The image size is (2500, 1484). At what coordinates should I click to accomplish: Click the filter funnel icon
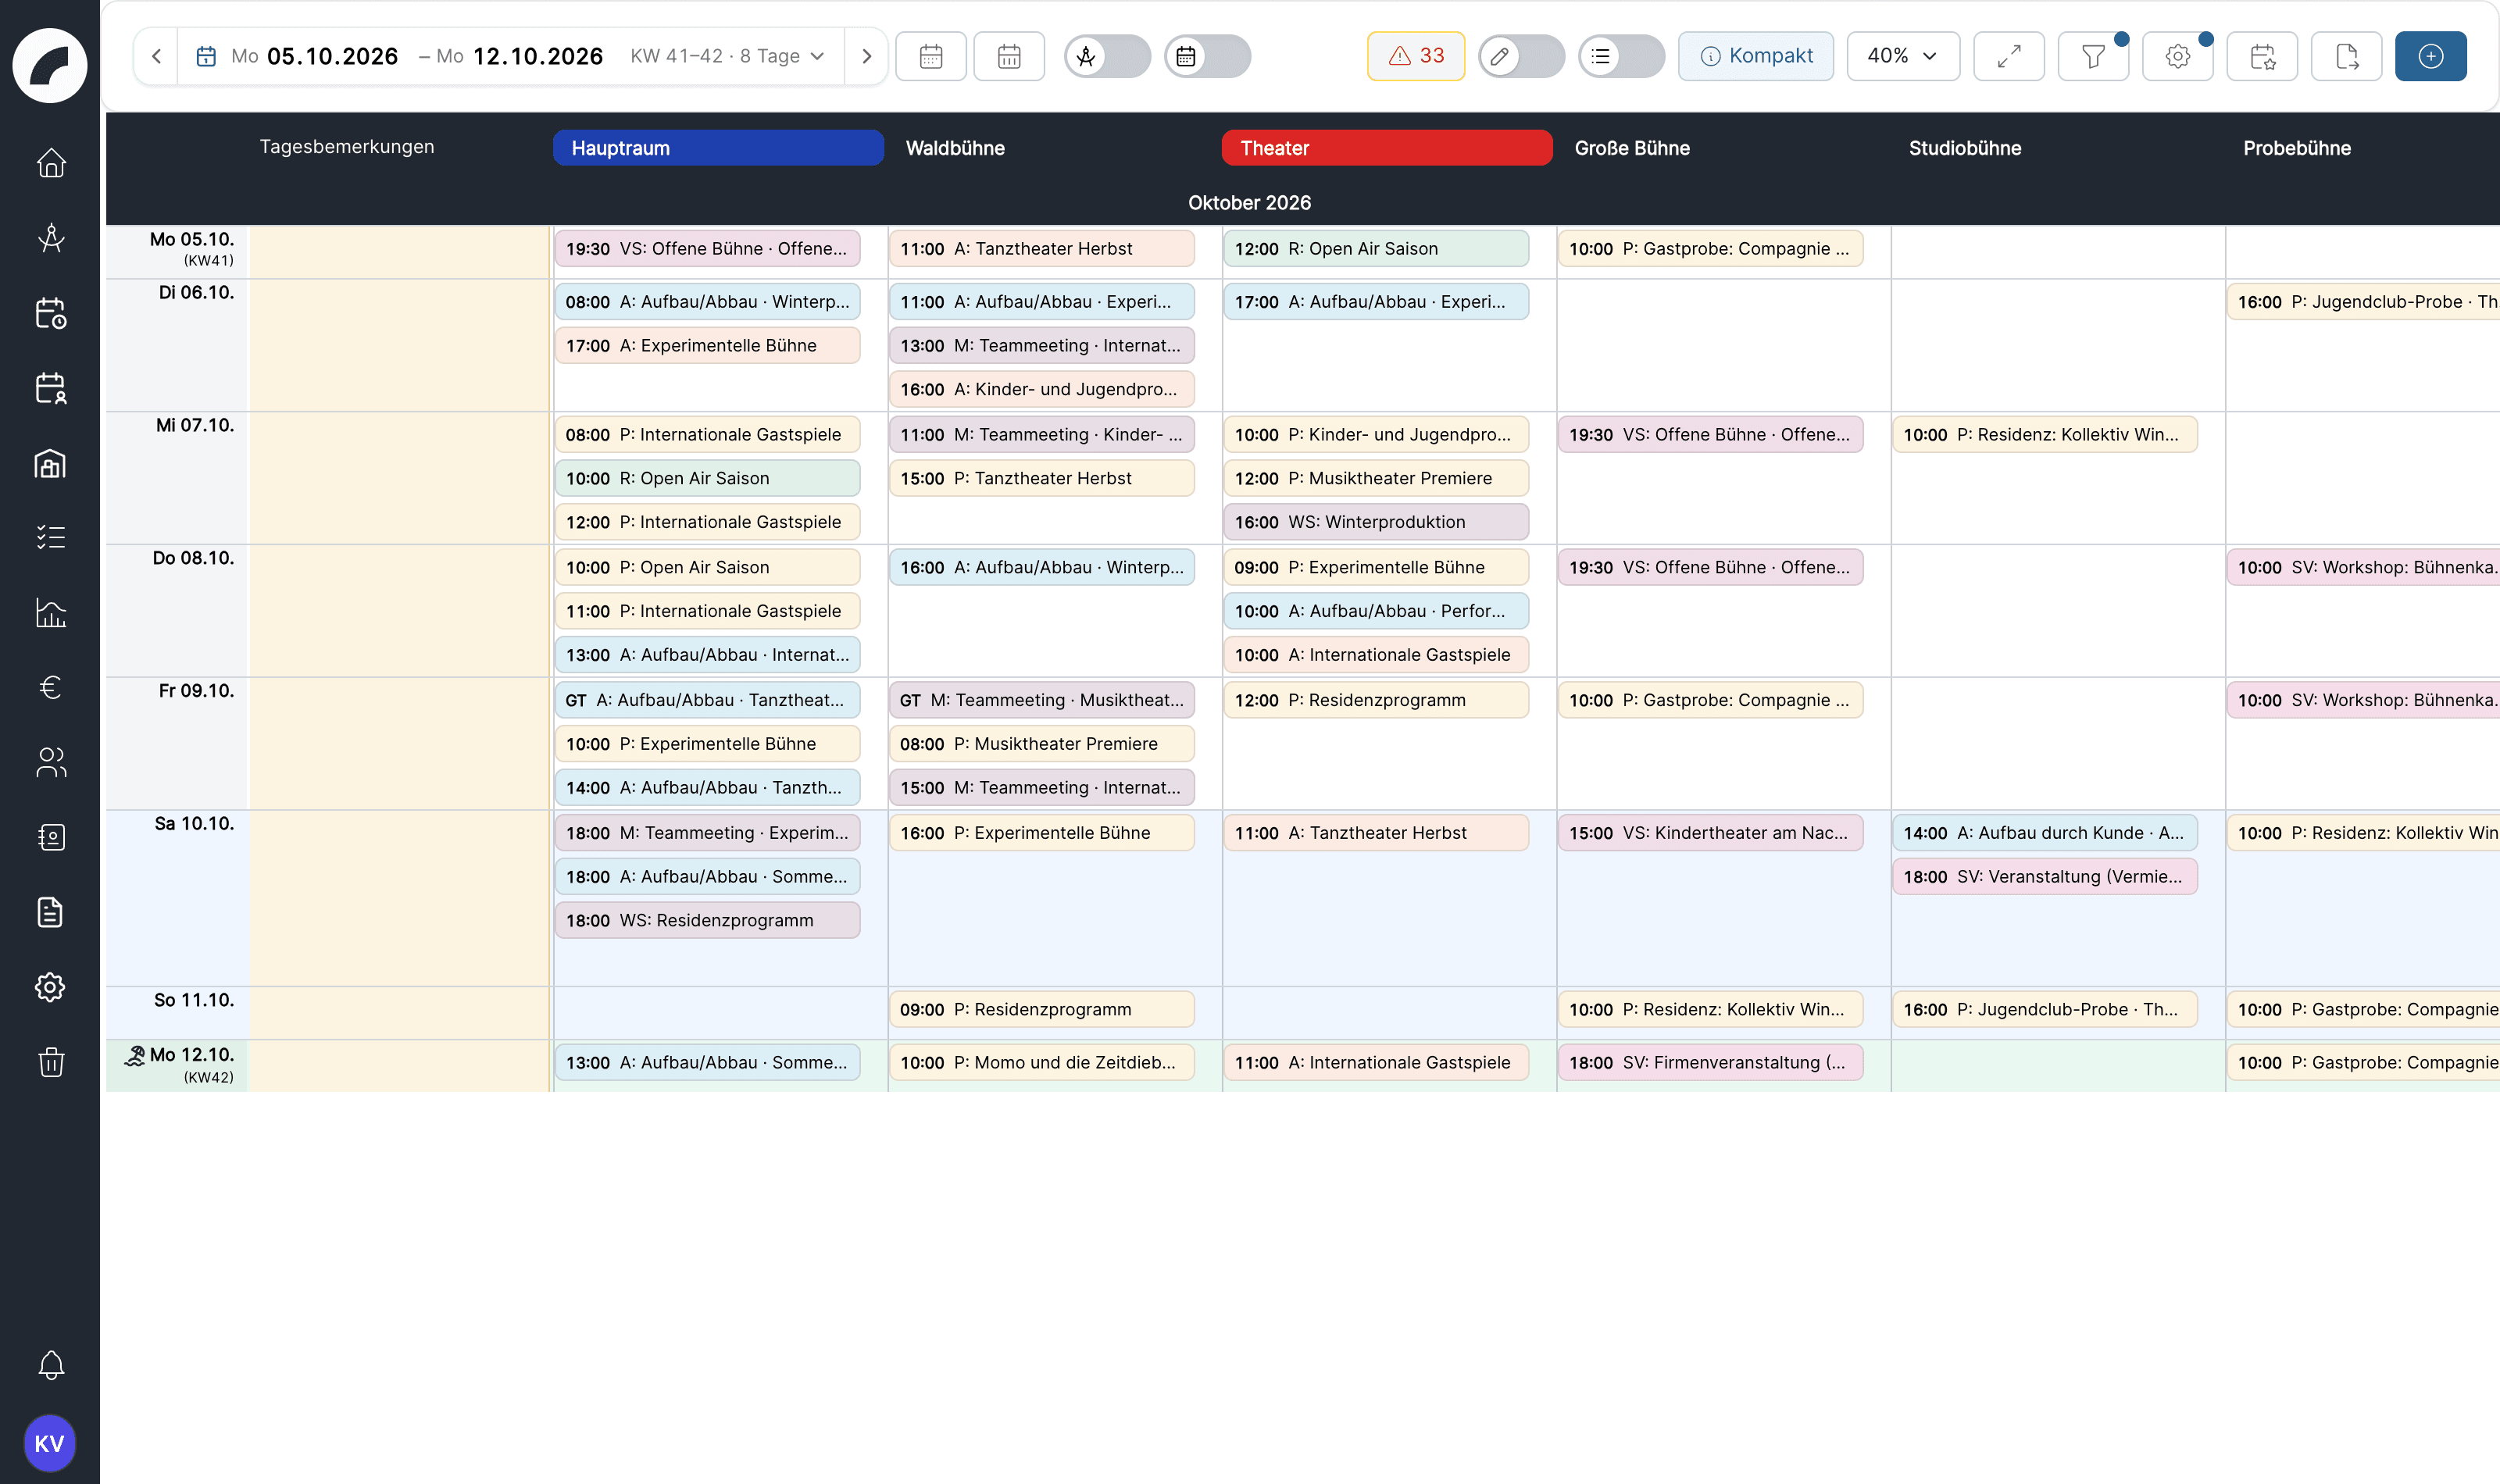[2093, 56]
